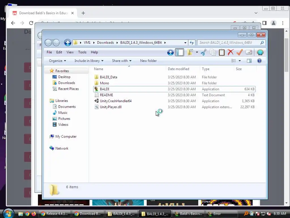Screen dimensions: 290x218
Task: Open Music library in the navigation pane
Action: tap(63, 112)
